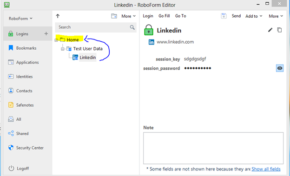The image size is (290, 176).
Task: Click the Logins green lock icon
Action: [x=11, y=33]
